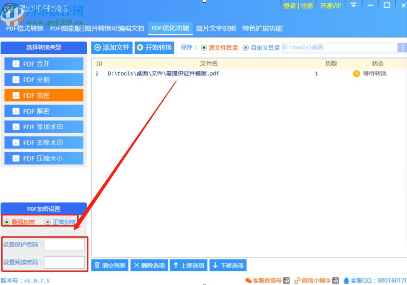Viewport: 407px width, 285px height.
Task: Open the title bar dropdown arrow
Action: point(353,6)
